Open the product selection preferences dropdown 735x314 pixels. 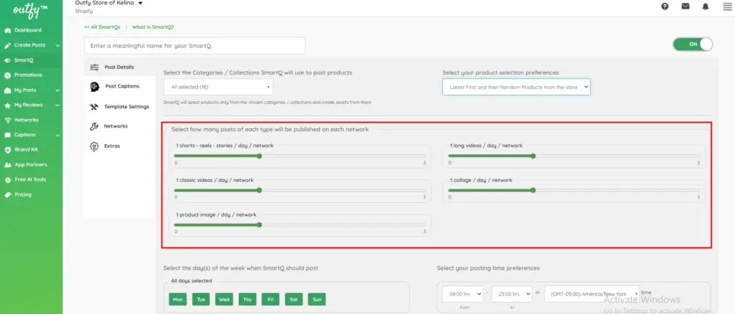[x=516, y=87]
